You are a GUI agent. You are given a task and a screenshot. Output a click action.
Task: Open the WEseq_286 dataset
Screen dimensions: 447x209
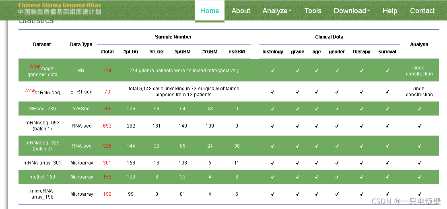(x=42, y=109)
